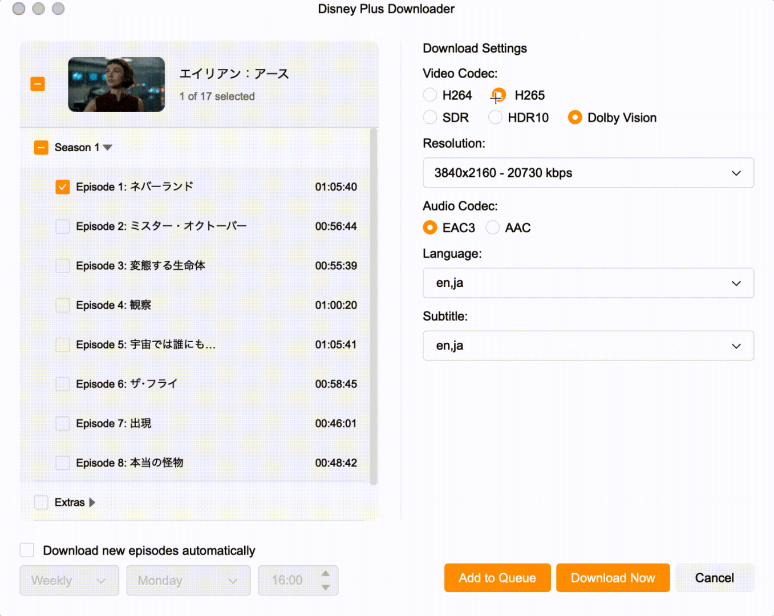Open the Weekly frequency dropdown
The image size is (774, 616).
[70, 581]
